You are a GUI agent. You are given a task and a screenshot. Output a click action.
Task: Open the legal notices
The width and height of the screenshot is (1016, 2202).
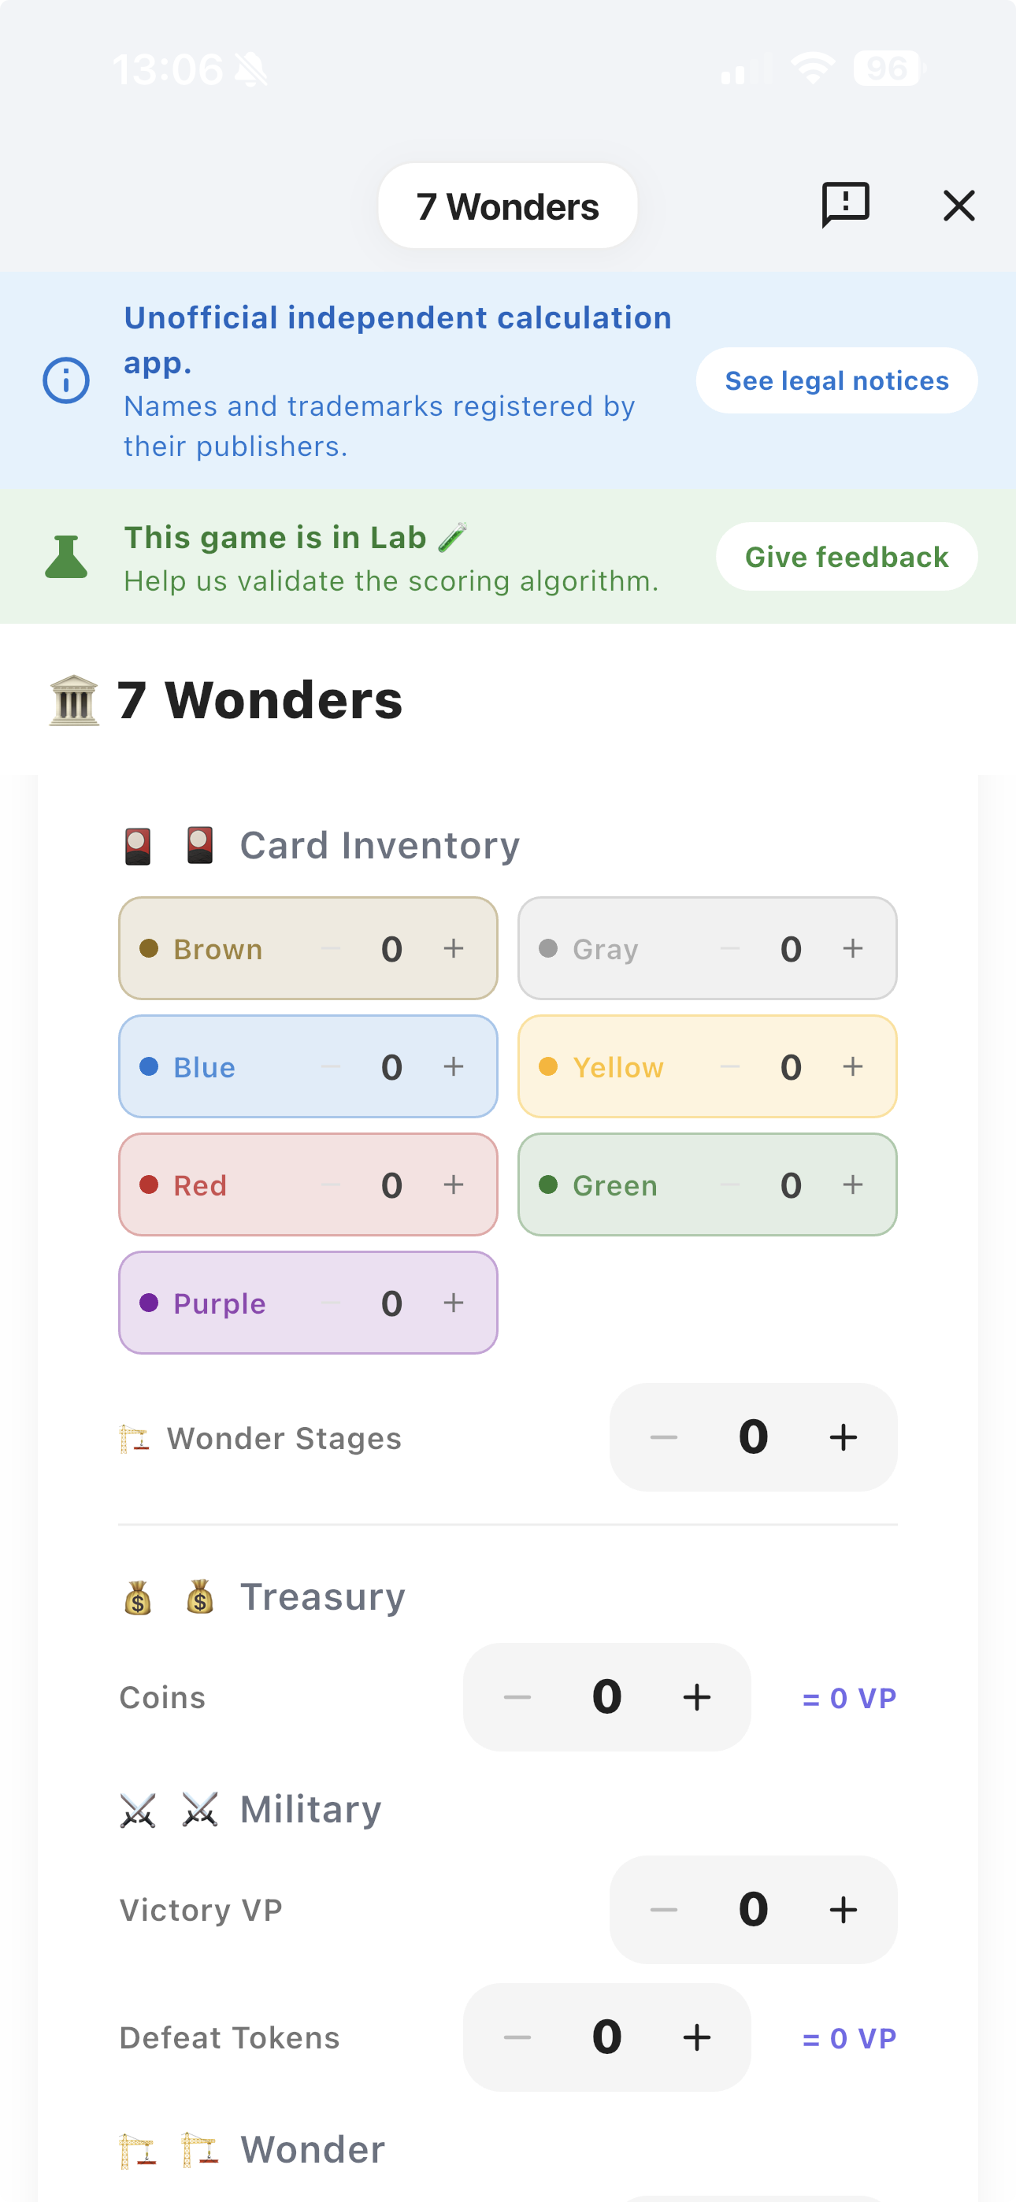click(836, 380)
